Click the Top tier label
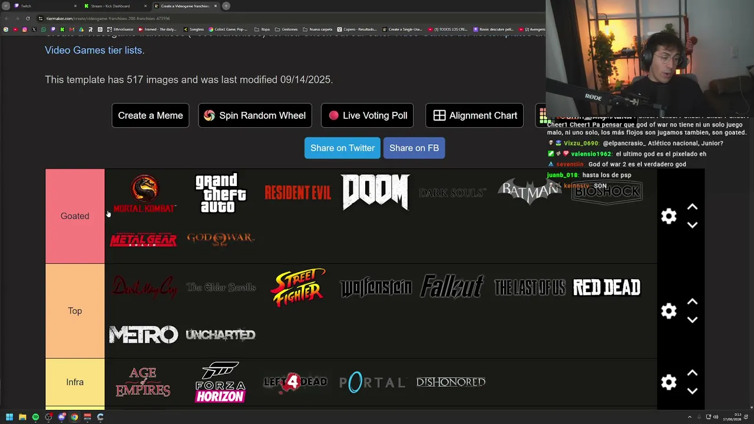The width and height of the screenshot is (754, 424). [75, 311]
